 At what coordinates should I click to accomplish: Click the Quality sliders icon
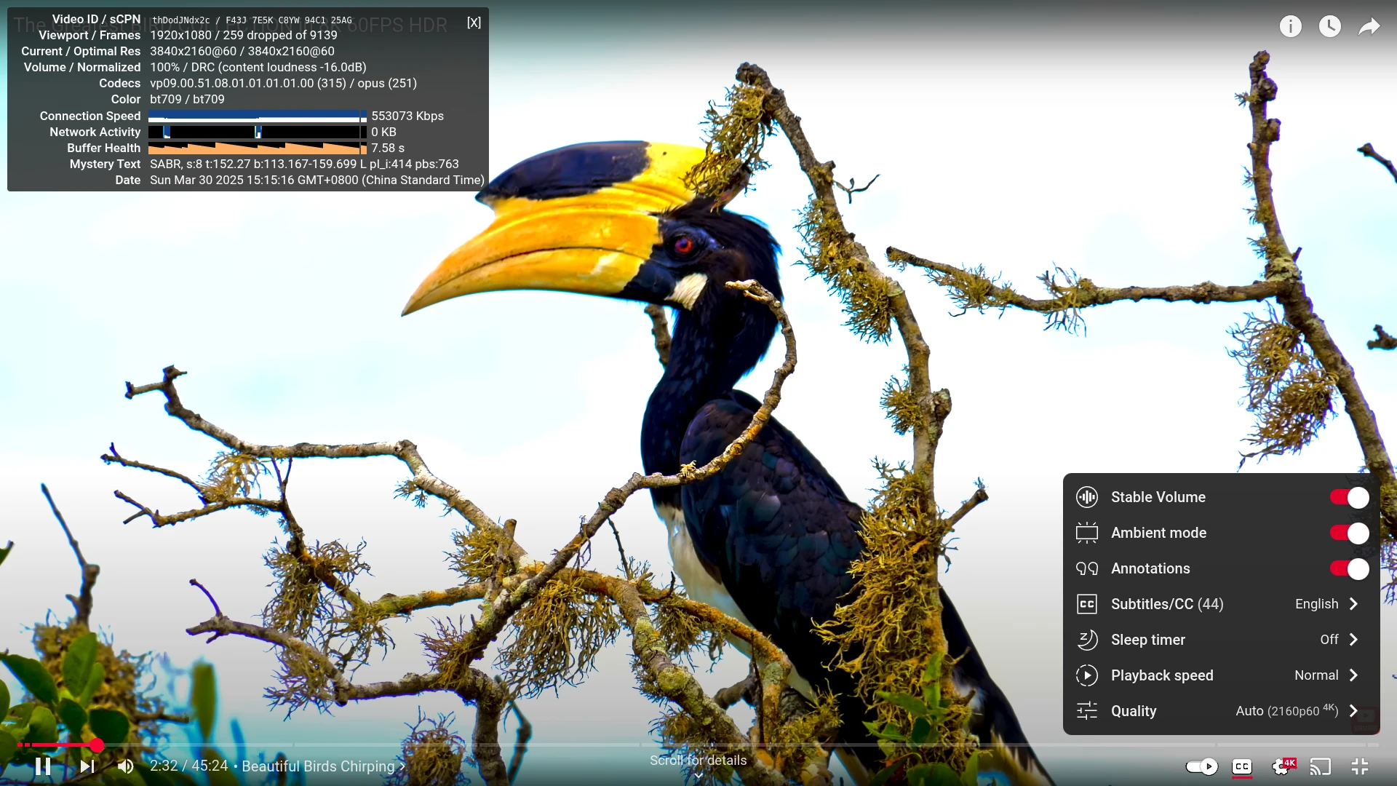coord(1087,711)
